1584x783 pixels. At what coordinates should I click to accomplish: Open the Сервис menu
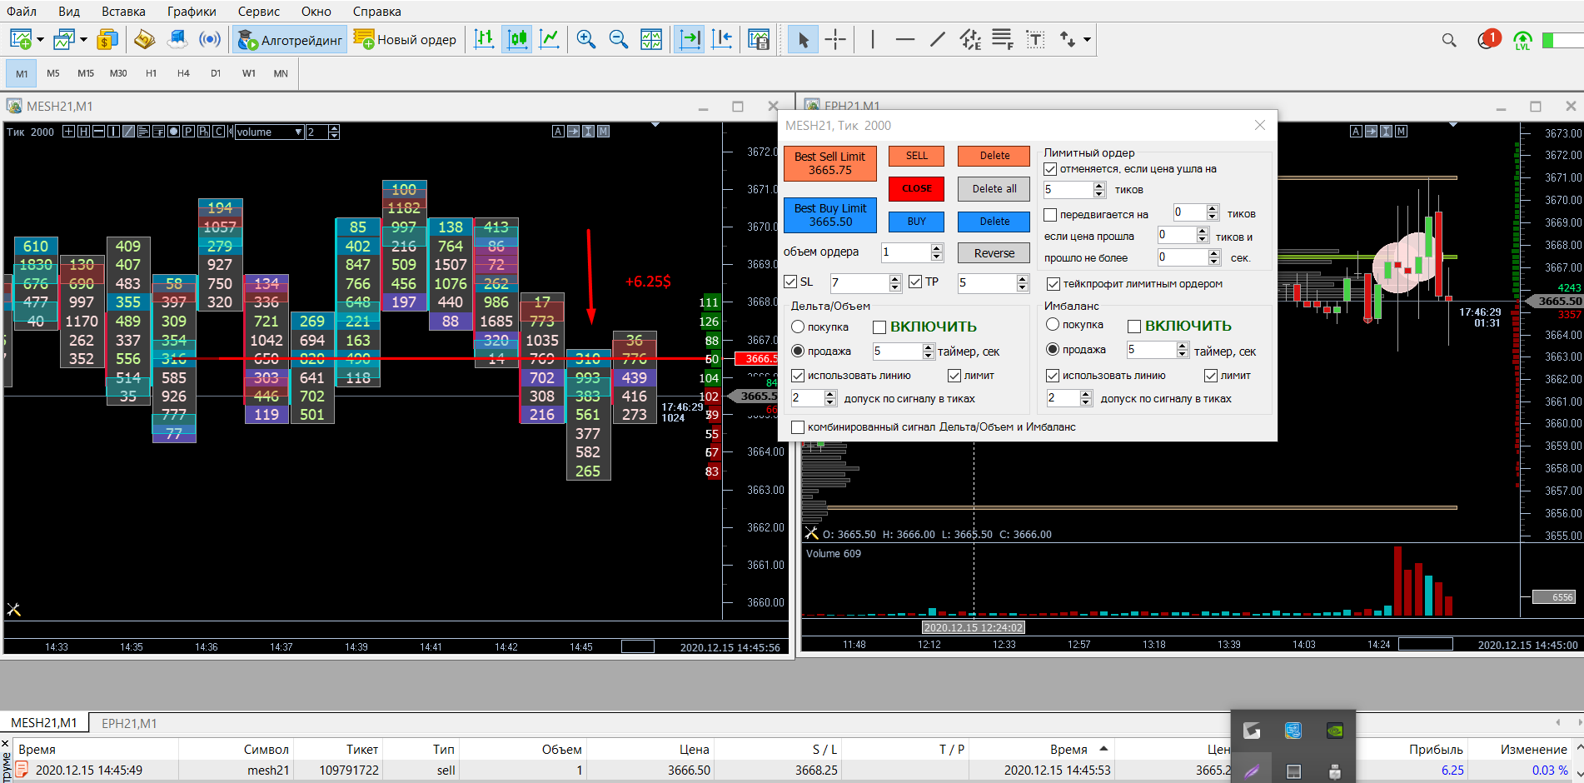(258, 12)
